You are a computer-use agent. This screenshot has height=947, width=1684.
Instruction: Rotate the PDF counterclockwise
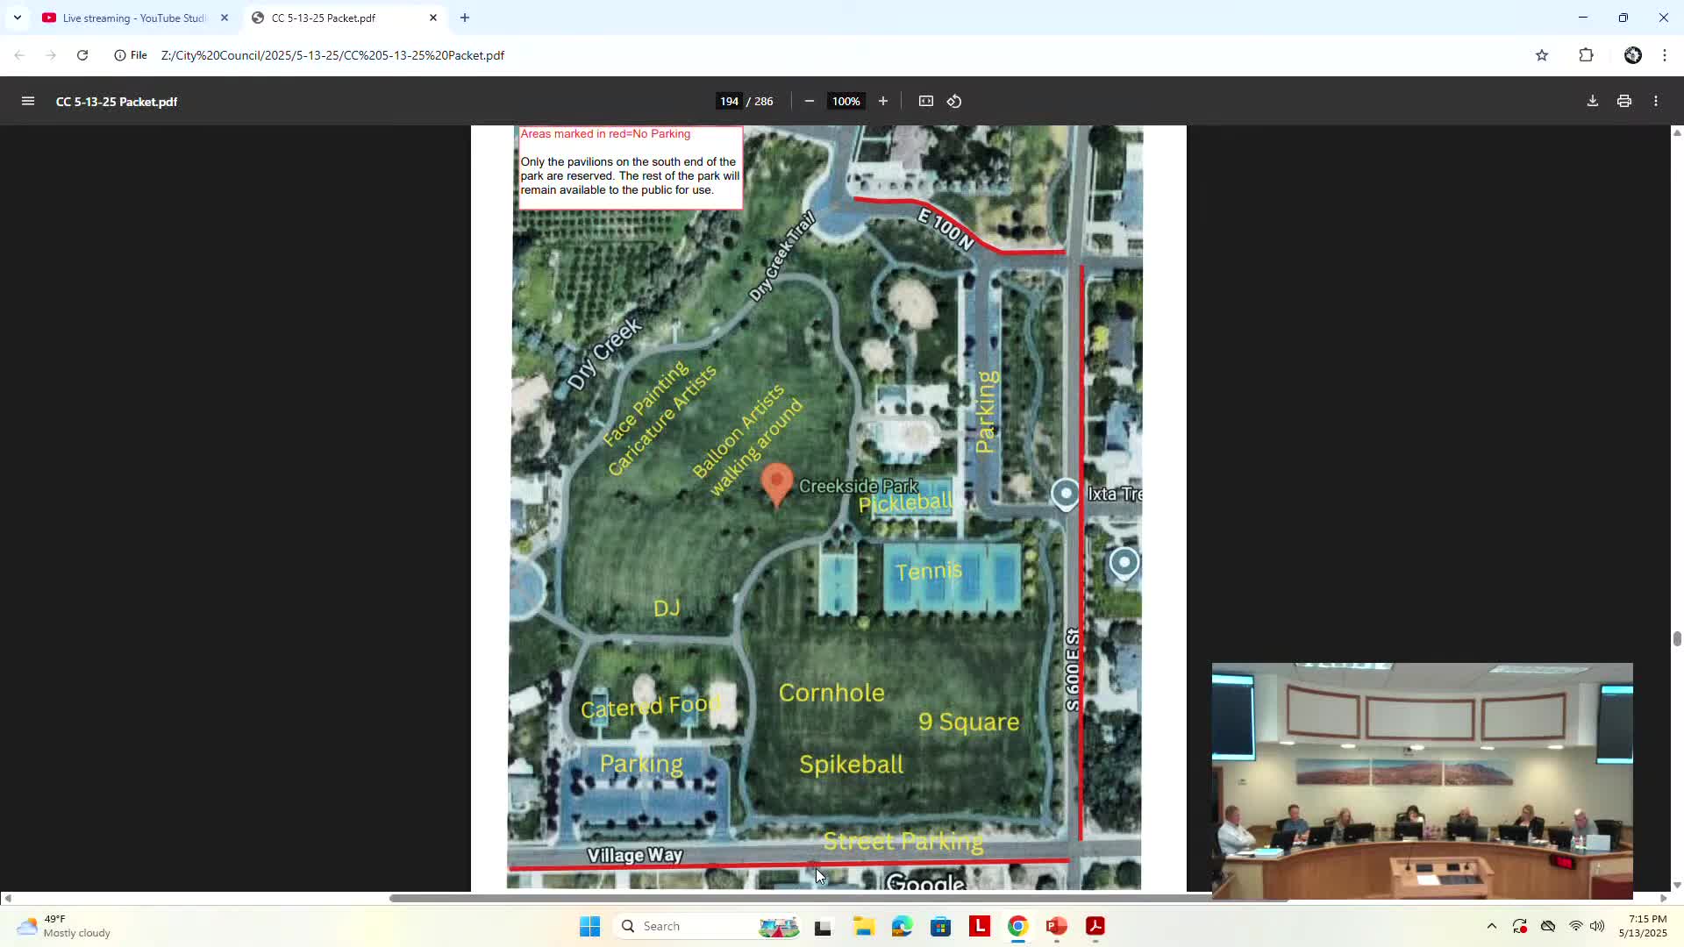tap(954, 102)
